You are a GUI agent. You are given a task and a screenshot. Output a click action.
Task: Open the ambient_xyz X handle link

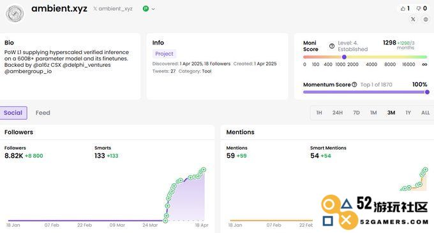pos(113,9)
